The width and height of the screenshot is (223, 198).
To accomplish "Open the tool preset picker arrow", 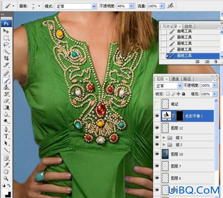I will [14, 6].
